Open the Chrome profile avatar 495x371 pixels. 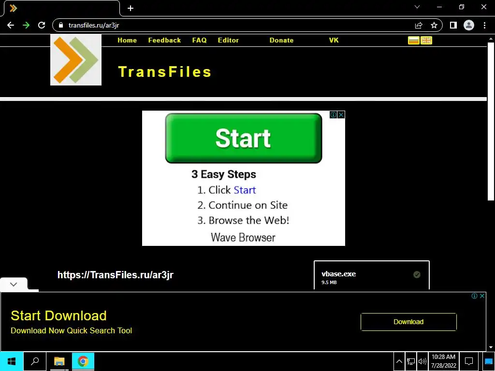(x=469, y=25)
